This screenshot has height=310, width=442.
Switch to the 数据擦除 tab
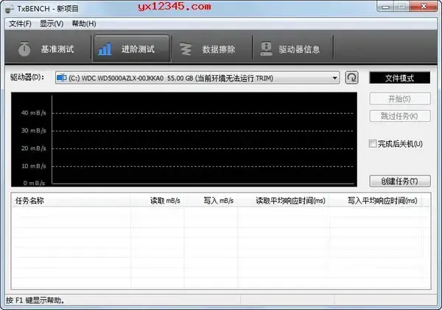pyautogui.click(x=212, y=49)
